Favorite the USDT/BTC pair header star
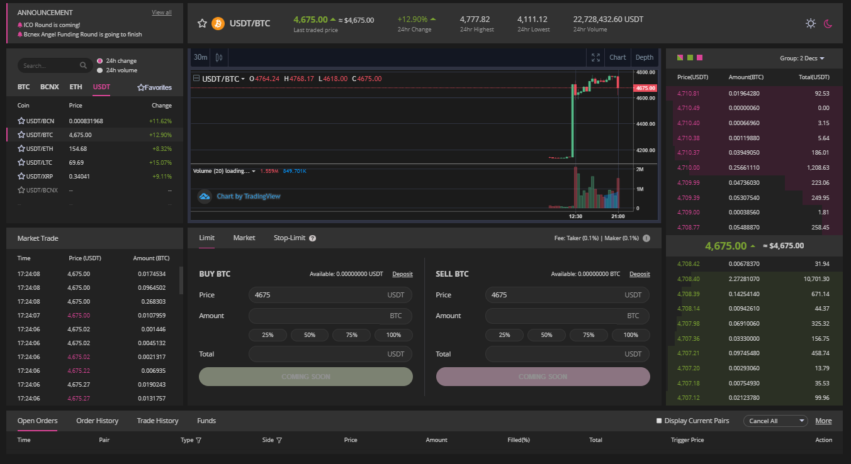 202,23
